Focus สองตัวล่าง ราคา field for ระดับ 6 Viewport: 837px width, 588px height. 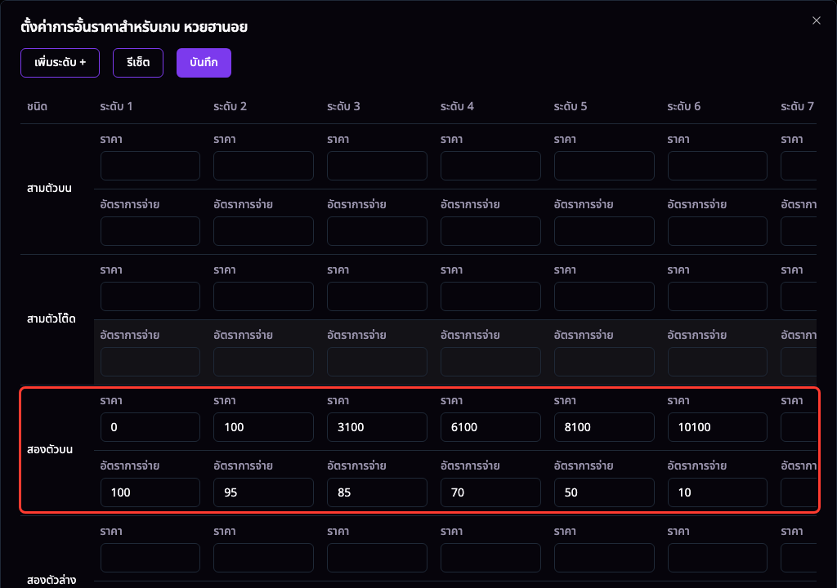coord(718,558)
